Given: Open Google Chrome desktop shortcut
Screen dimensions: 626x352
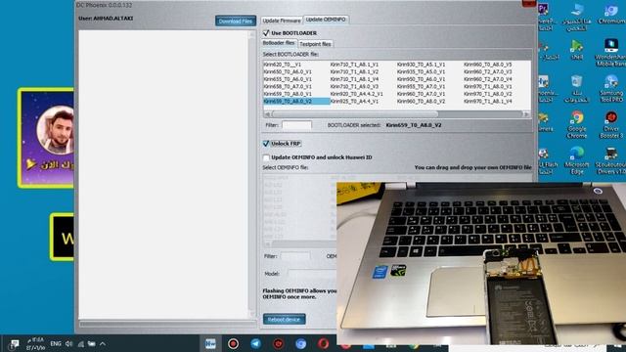Looking at the screenshot, I should (576, 124).
